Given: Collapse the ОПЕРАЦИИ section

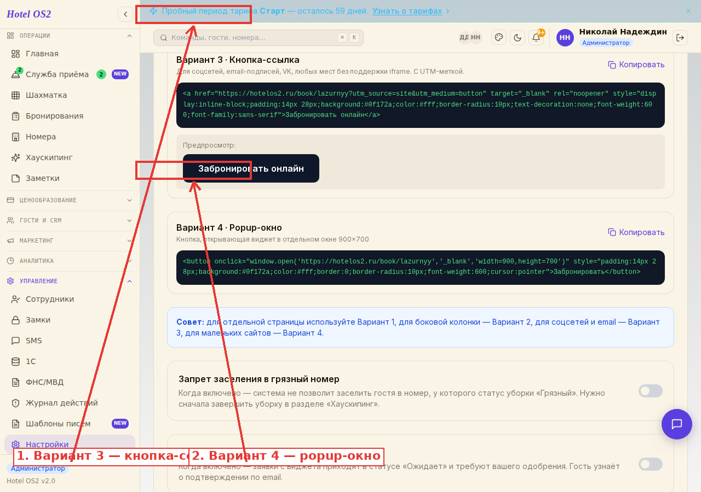Looking at the screenshot, I should point(70,36).
